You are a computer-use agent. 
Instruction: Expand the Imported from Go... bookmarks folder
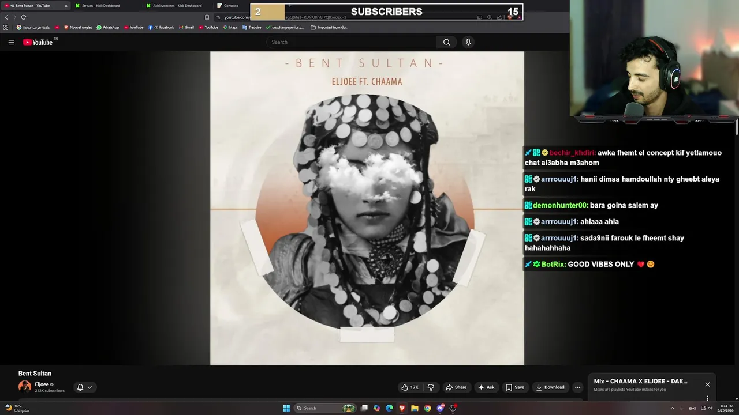pos(329,27)
